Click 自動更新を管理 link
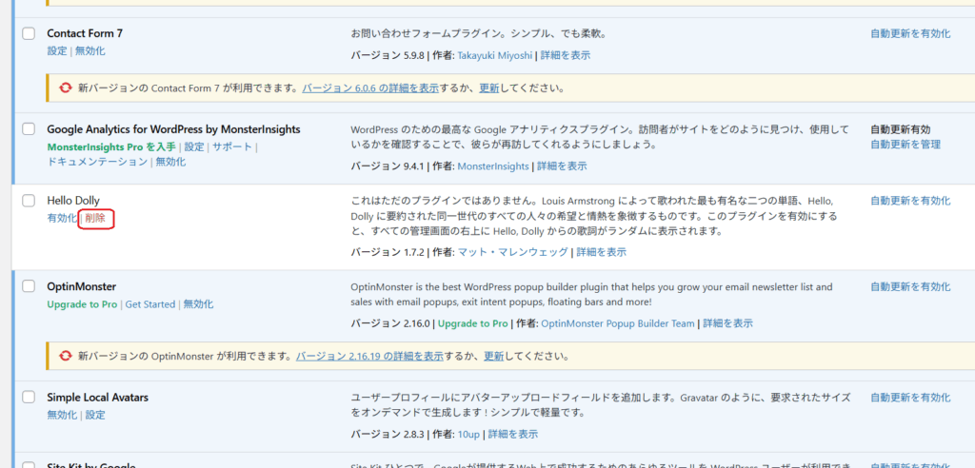The height and width of the screenshot is (468, 975). coord(905,145)
